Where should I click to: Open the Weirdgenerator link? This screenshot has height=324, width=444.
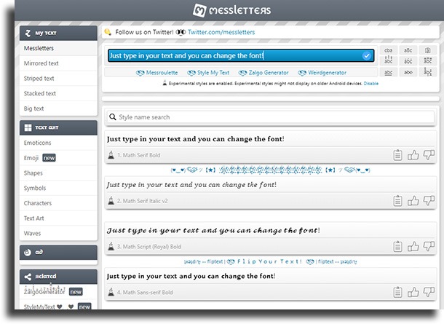pos(322,73)
